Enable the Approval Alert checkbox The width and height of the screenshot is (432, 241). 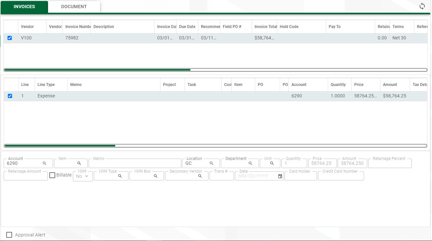9,235
